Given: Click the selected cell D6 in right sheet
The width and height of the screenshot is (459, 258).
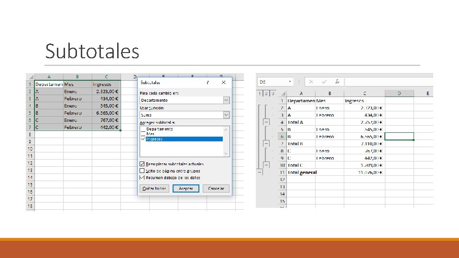Looking at the screenshot, I should [399, 136].
